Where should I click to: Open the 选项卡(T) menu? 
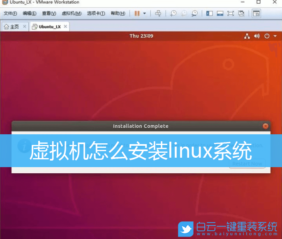tap(96, 13)
